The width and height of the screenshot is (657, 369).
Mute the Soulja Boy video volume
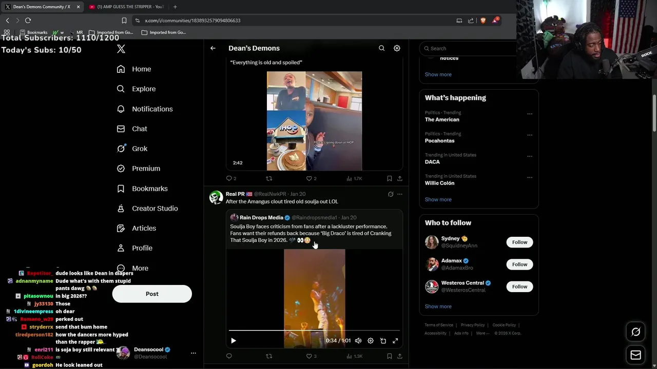click(x=358, y=341)
